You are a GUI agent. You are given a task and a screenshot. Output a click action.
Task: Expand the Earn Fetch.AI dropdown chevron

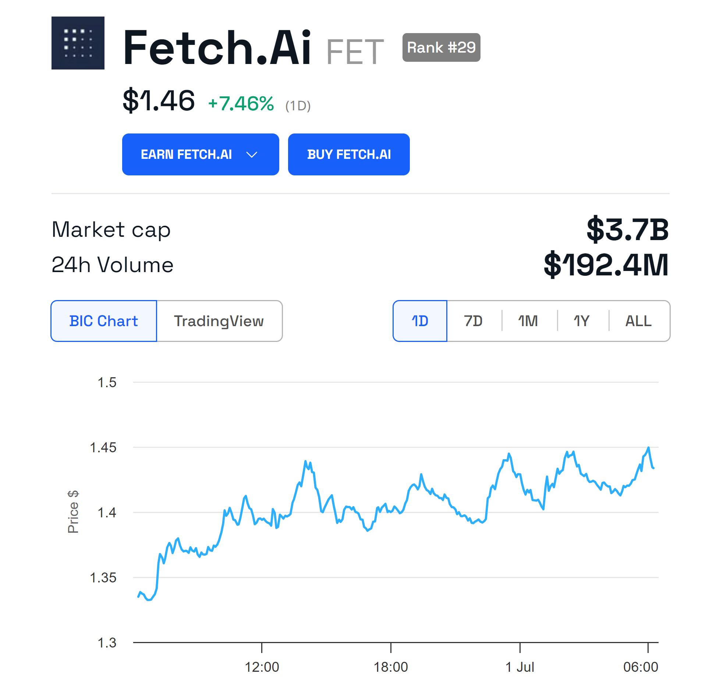pyautogui.click(x=252, y=155)
